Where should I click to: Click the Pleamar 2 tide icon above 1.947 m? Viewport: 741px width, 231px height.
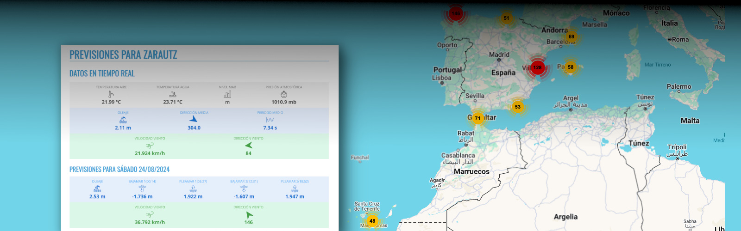click(x=295, y=188)
